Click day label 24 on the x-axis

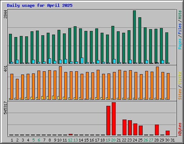point(135,140)
